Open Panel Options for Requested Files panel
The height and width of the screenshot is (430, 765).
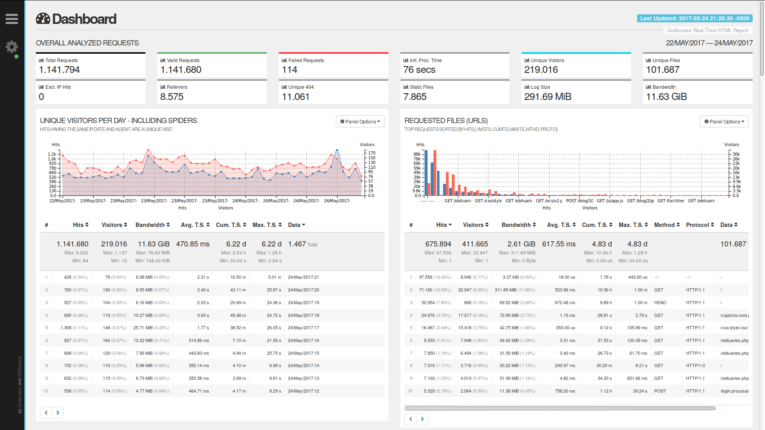coord(724,121)
